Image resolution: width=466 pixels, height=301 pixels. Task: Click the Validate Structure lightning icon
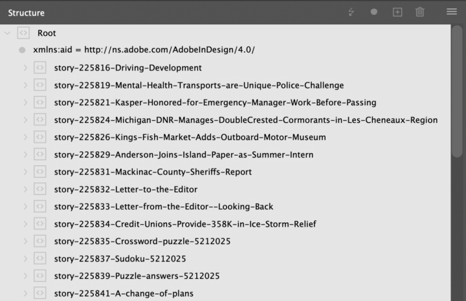(x=351, y=12)
